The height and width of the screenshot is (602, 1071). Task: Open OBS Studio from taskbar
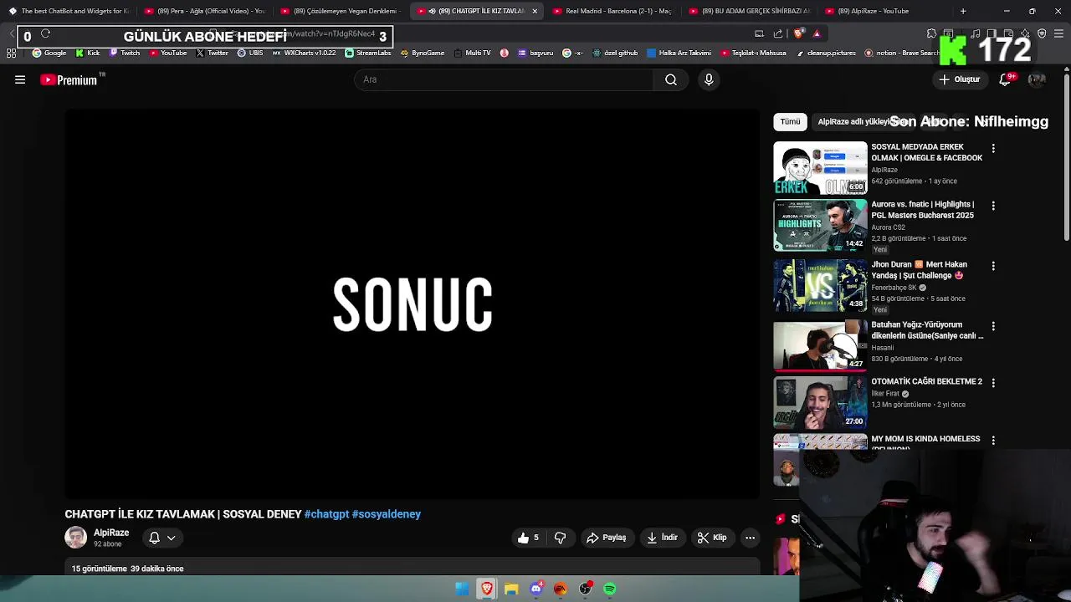pyautogui.click(x=586, y=589)
